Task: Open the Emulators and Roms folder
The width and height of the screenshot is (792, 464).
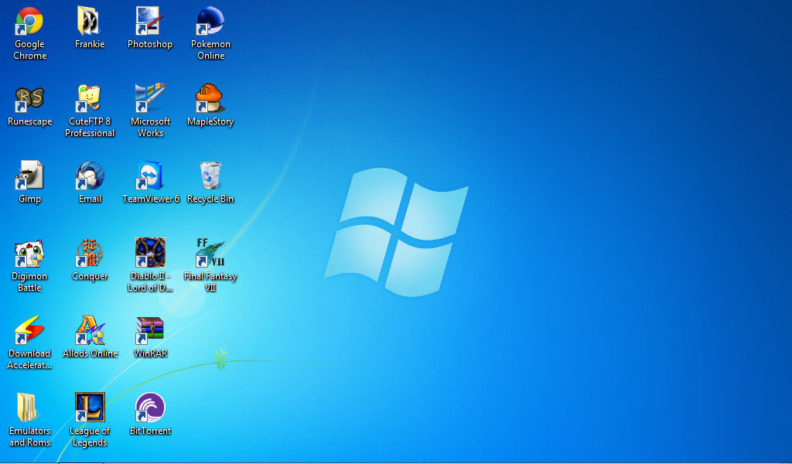Action: [x=29, y=408]
